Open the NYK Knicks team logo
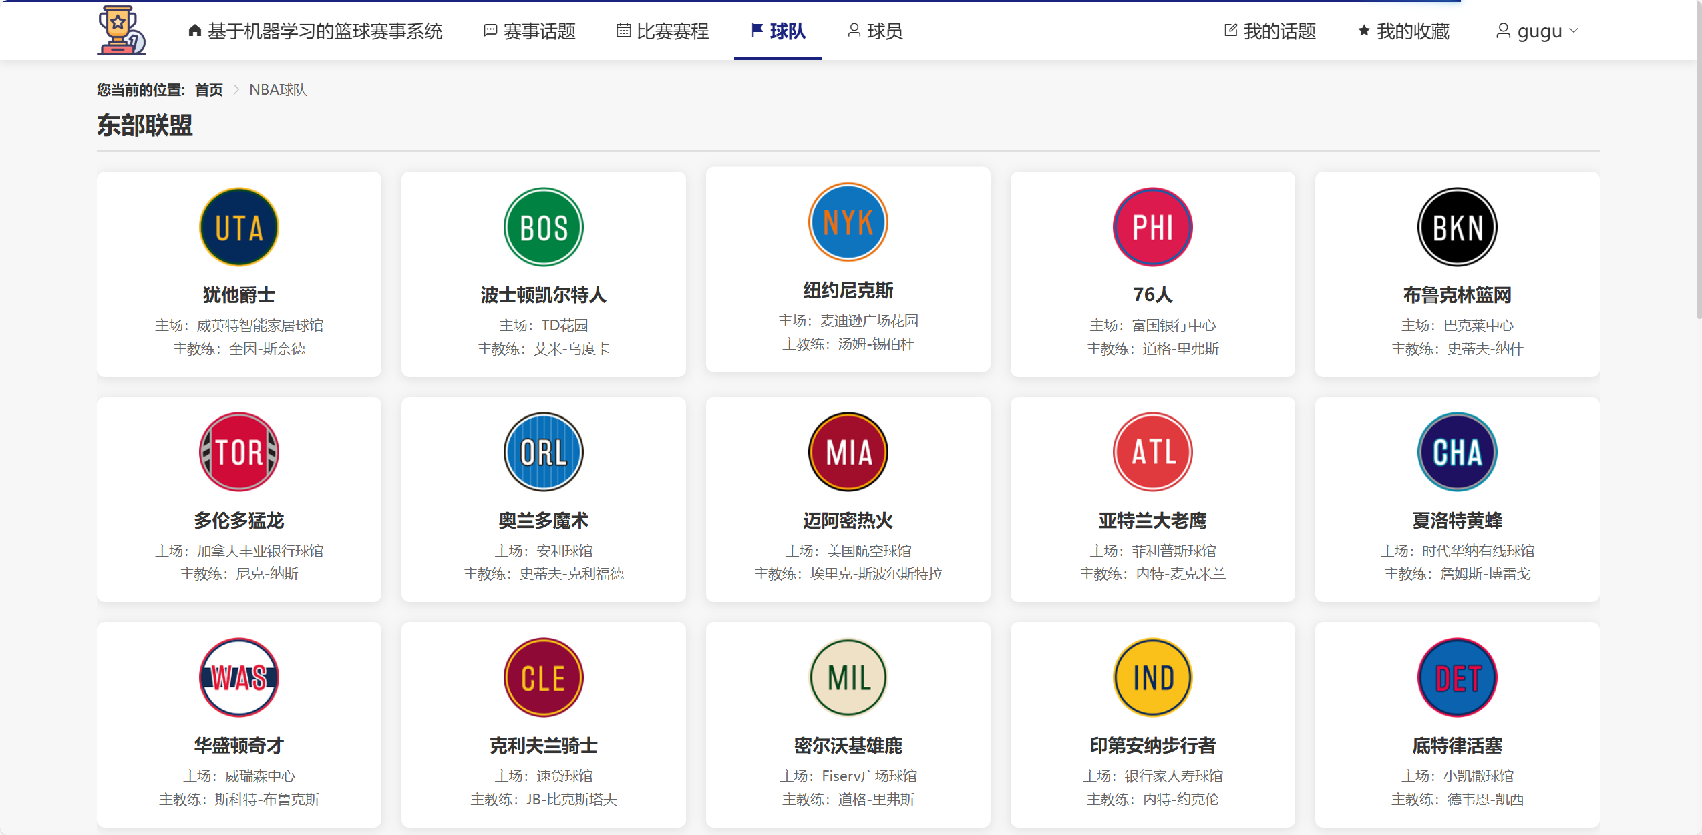 point(848,222)
